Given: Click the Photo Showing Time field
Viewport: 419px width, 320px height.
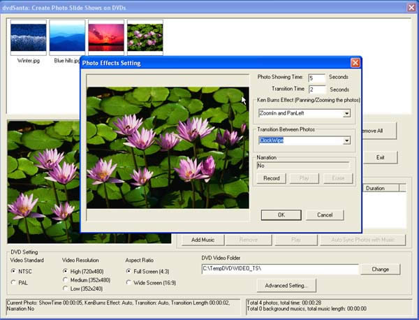Looking at the screenshot, I should 316,78.
